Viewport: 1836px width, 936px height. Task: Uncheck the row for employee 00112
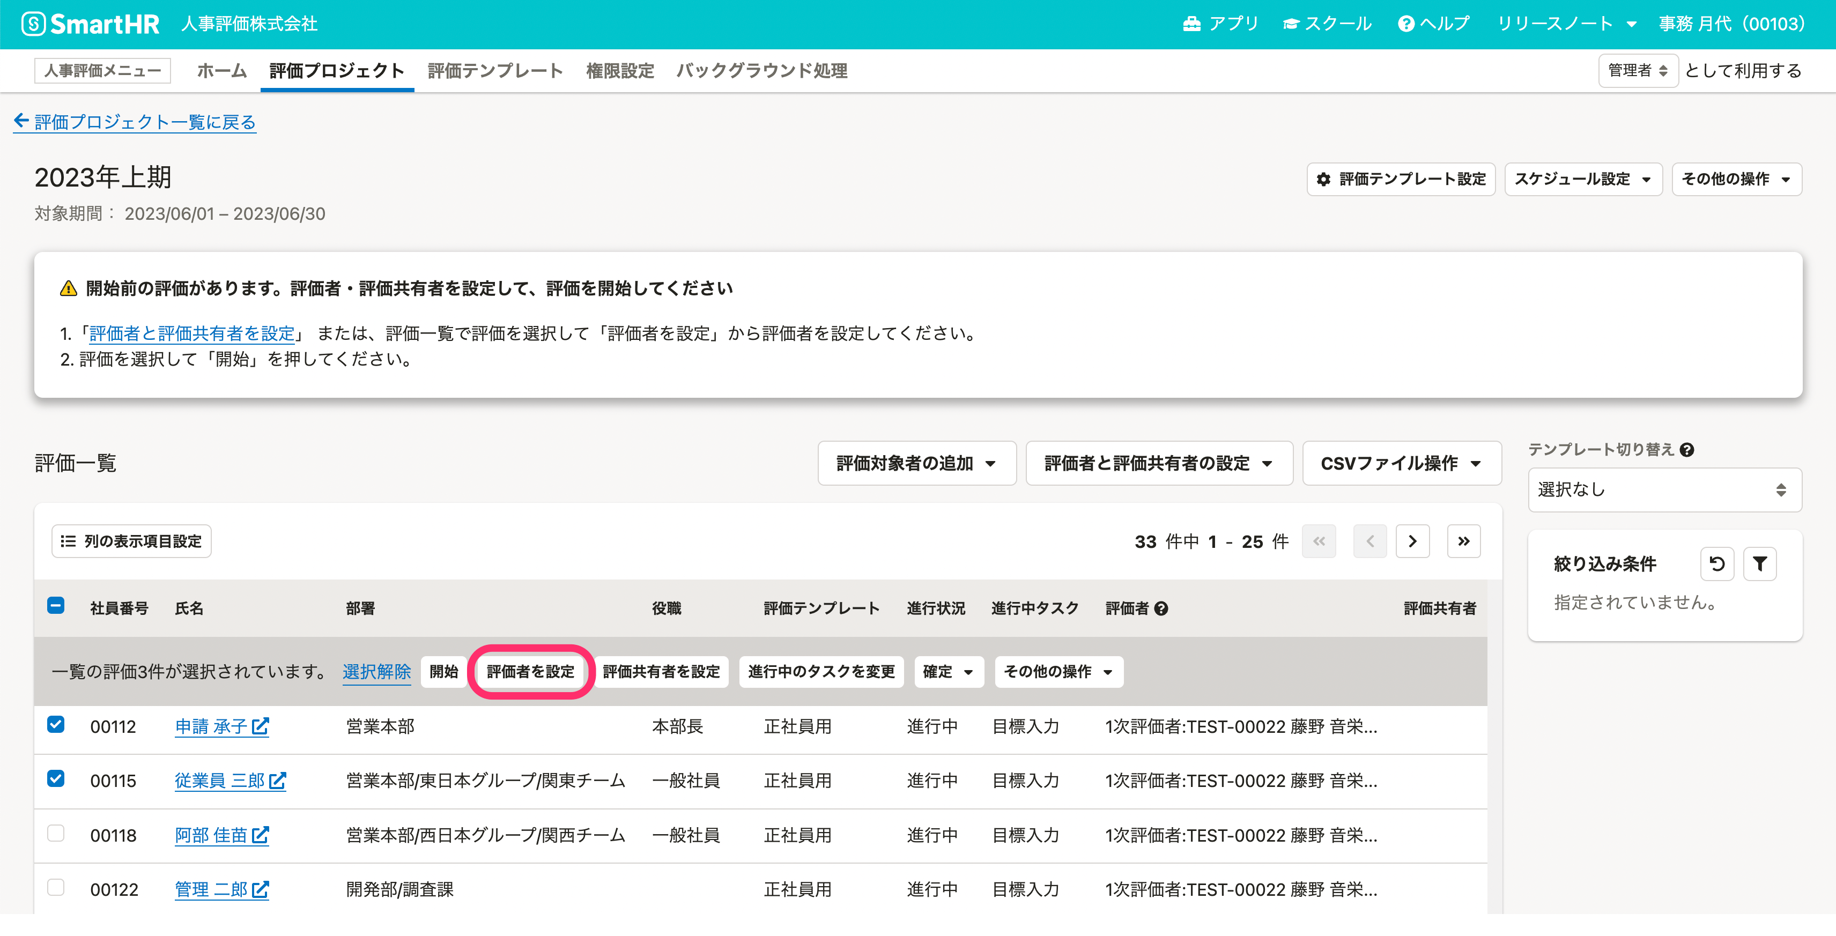(56, 725)
